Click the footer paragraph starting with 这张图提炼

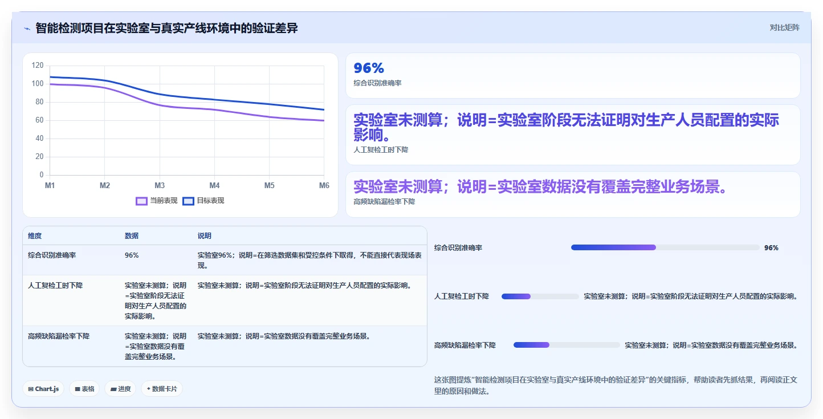coord(617,385)
